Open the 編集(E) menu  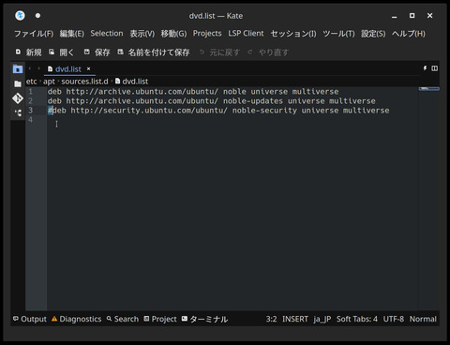[72, 34]
